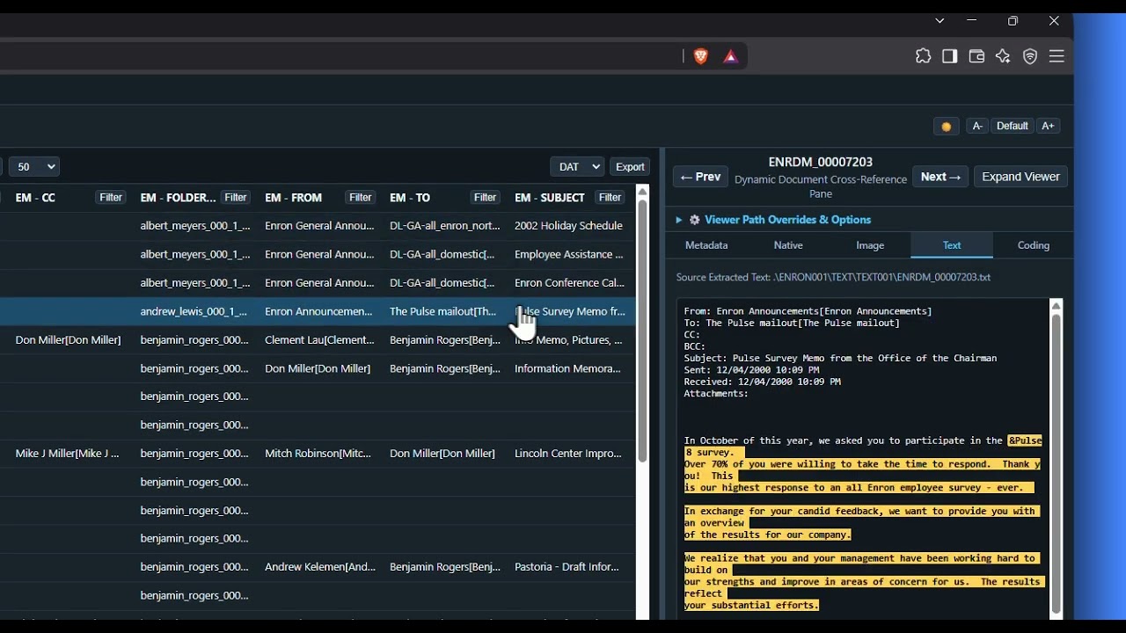The image size is (1126, 633).
Task: Switch to the Image tab
Action: point(870,245)
